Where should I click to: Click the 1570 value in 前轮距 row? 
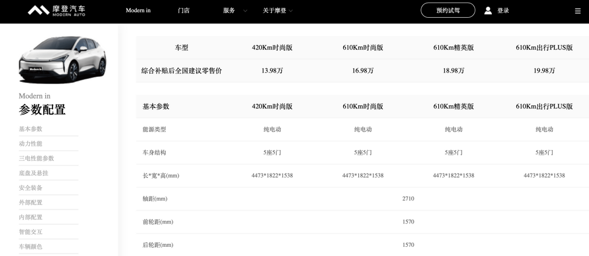[x=408, y=222]
